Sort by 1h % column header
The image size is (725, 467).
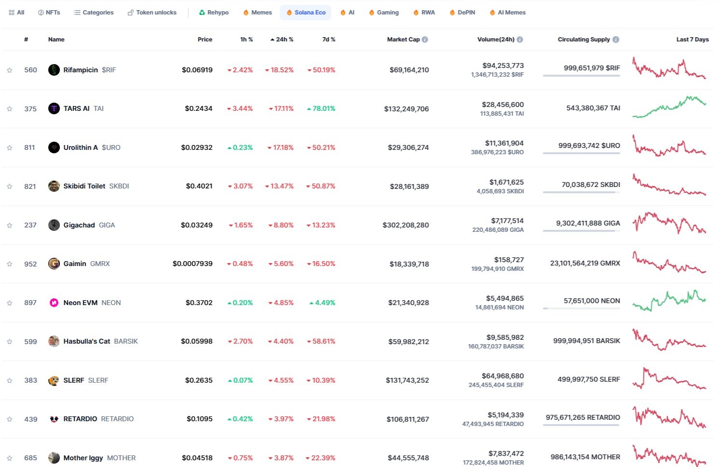pyautogui.click(x=246, y=40)
